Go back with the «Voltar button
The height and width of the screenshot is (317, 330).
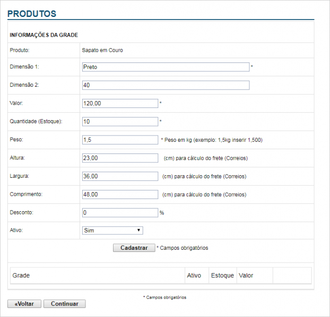24,304
